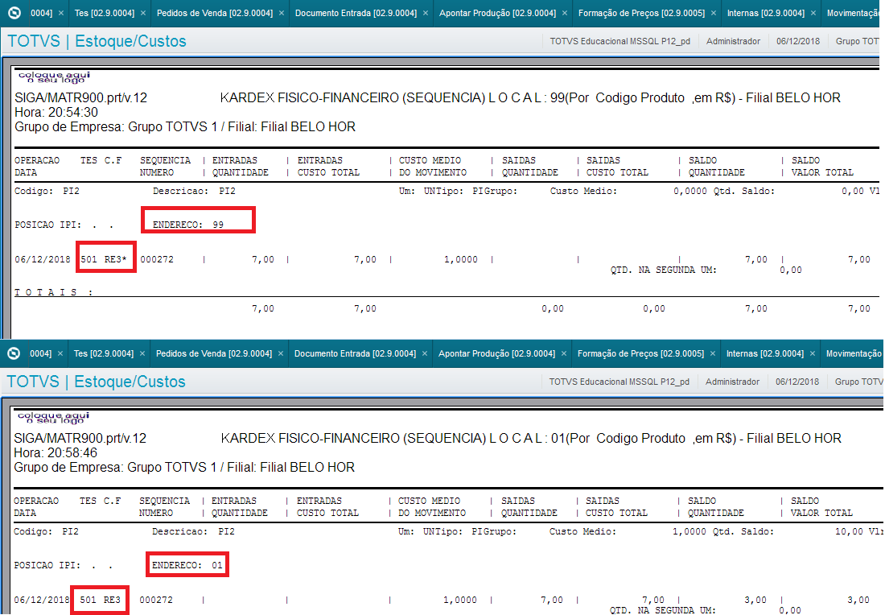Open Documento Entrada tab in the LOCAL 01 screen
885x615 pixels.
coord(355,353)
